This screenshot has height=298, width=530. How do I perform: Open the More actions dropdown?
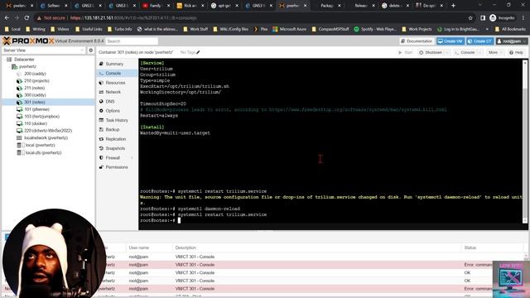494,53
